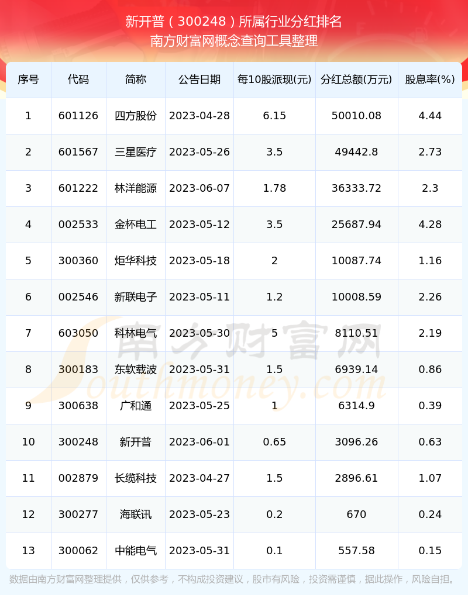Click dividend total 557.58
Viewport: 468px width, 608px height.
(356, 551)
